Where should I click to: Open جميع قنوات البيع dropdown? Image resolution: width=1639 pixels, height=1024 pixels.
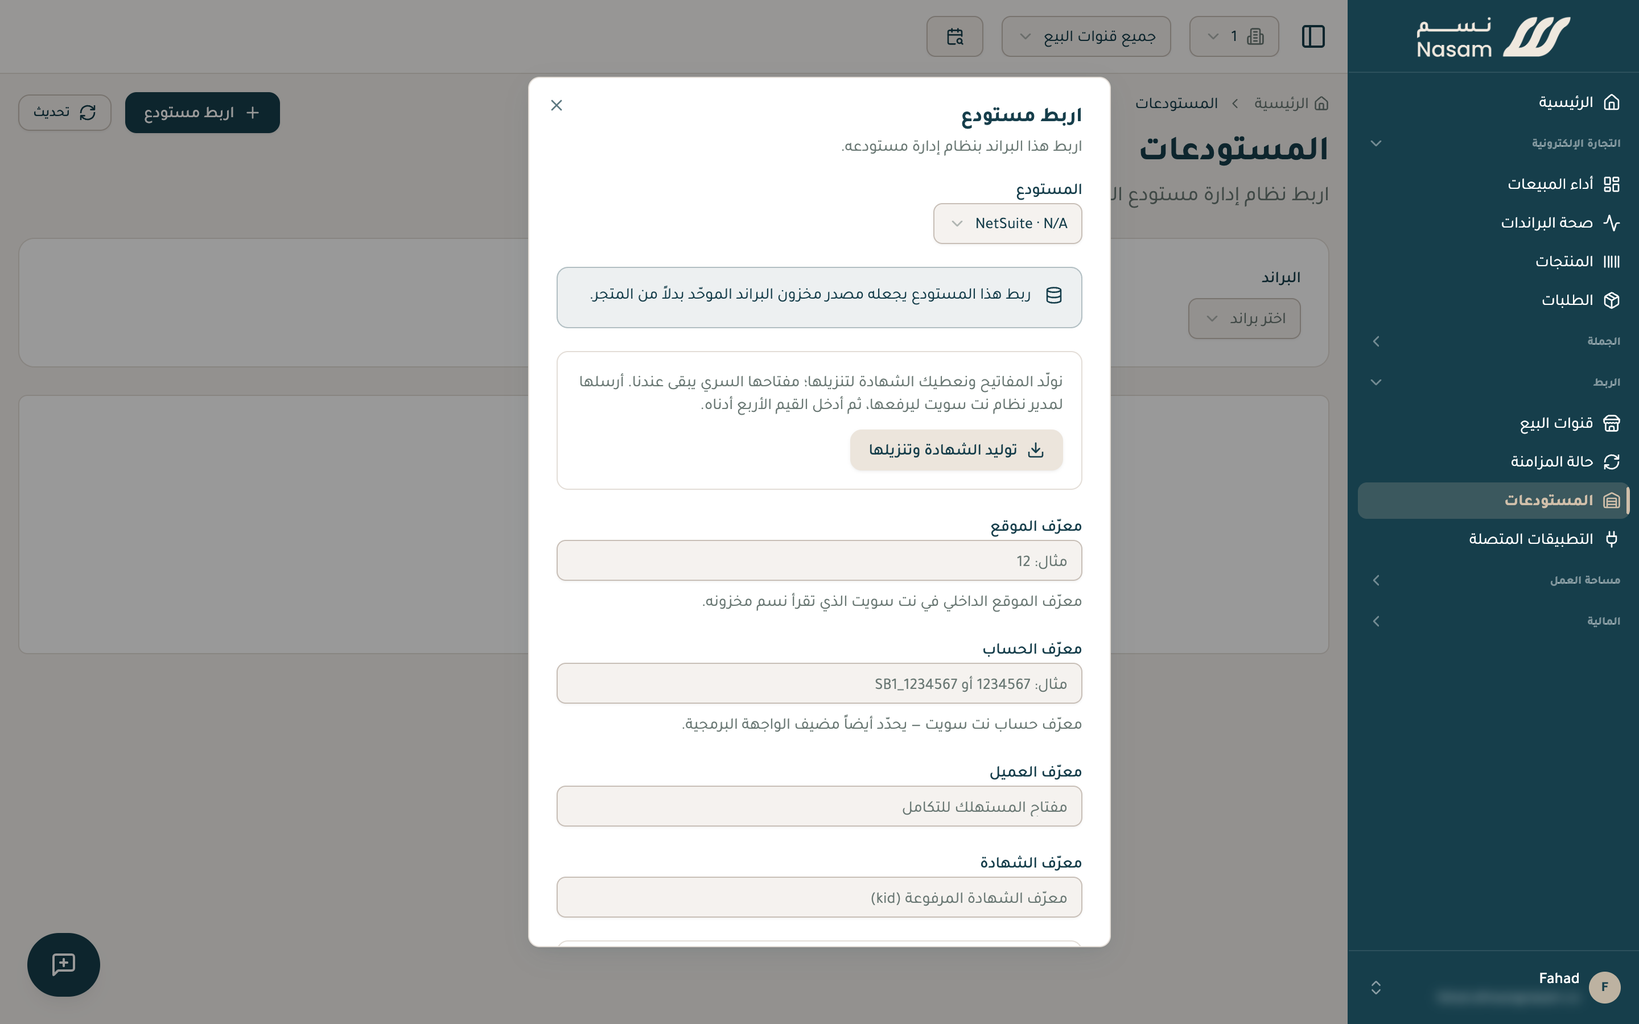[x=1086, y=36]
